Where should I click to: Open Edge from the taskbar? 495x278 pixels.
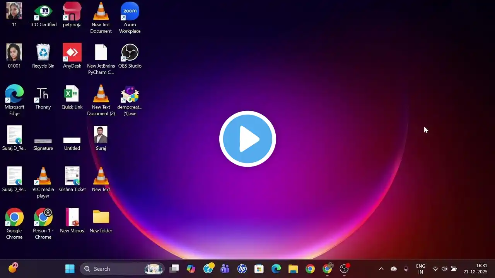[x=276, y=269]
